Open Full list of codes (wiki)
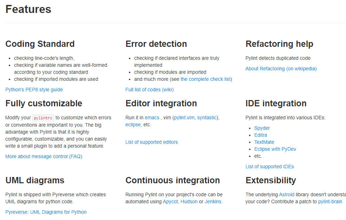This screenshot has width=346, height=220. click(150, 90)
